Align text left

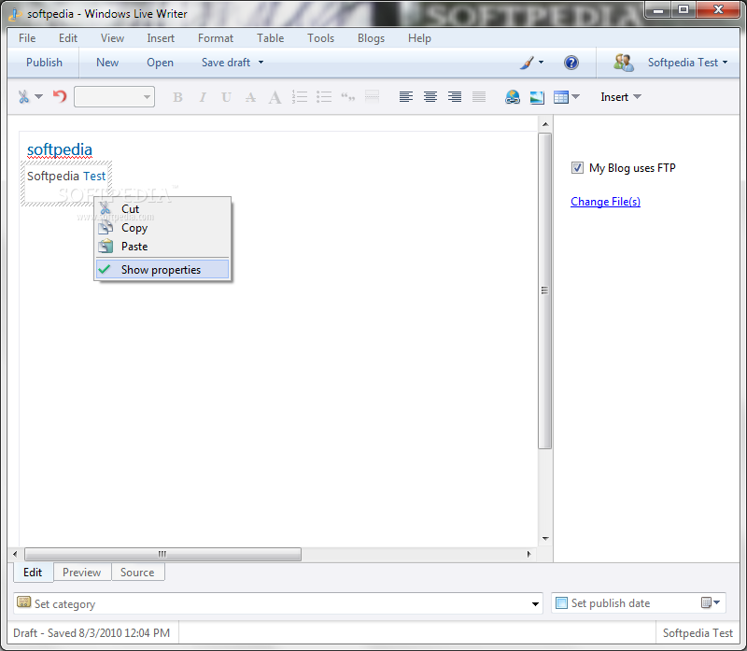tap(406, 97)
